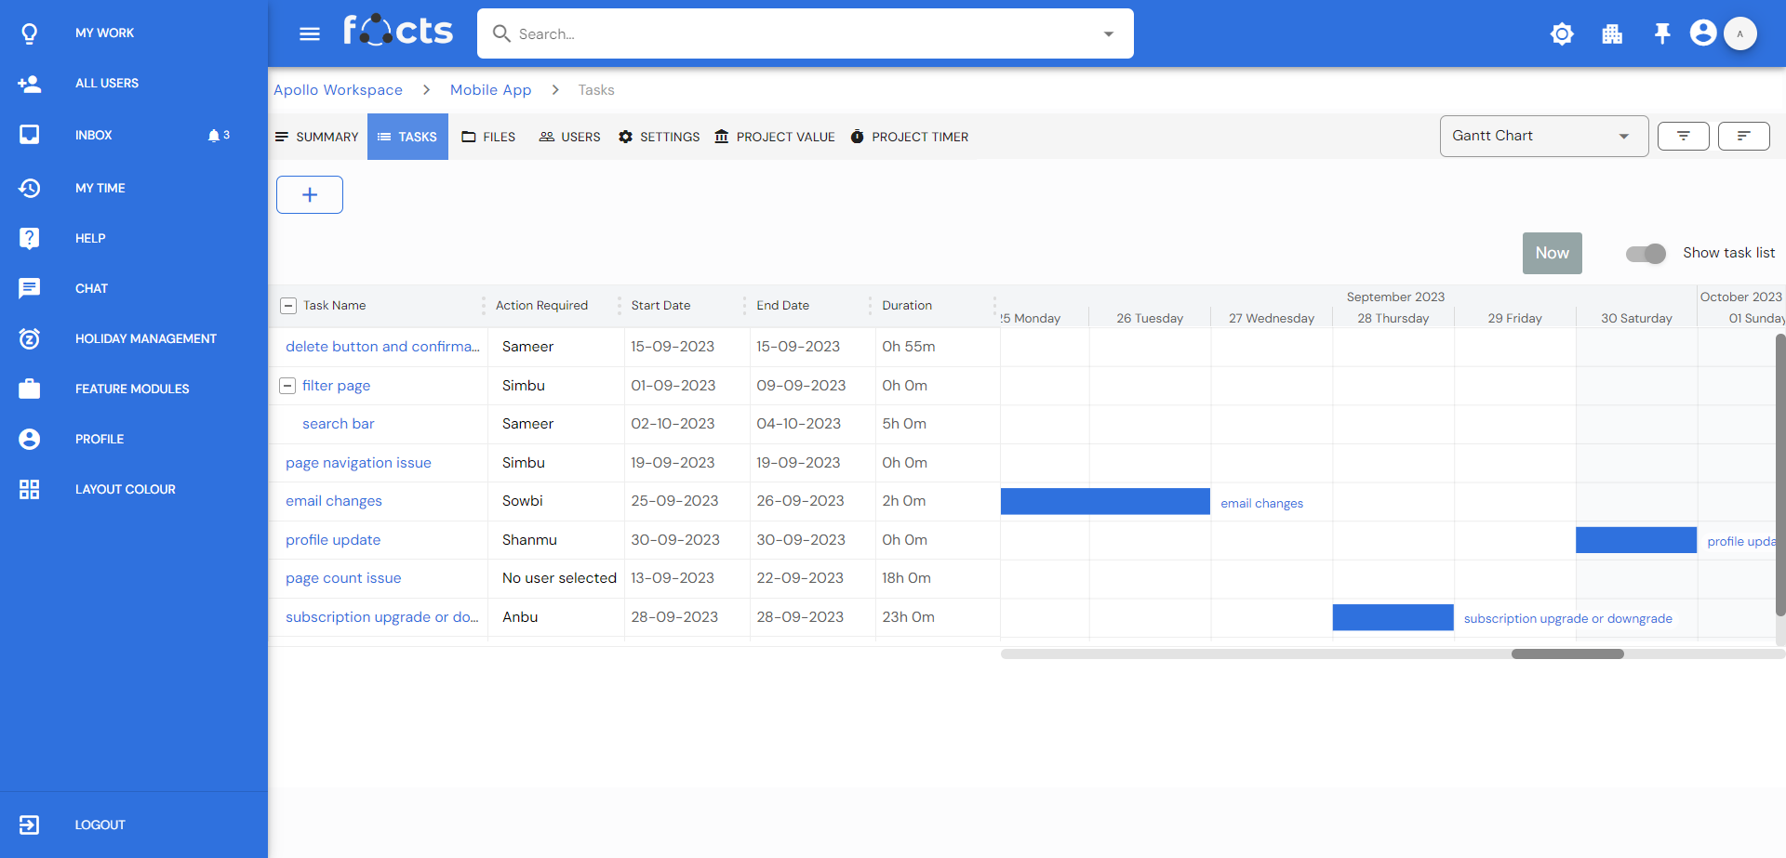This screenshot has width=1786, height=858.
Task: Open the email changes task link
Action: click(x=333, y=501)
